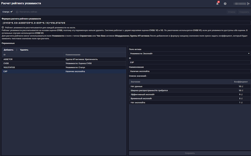Click the Наименование field

point(189,71)
